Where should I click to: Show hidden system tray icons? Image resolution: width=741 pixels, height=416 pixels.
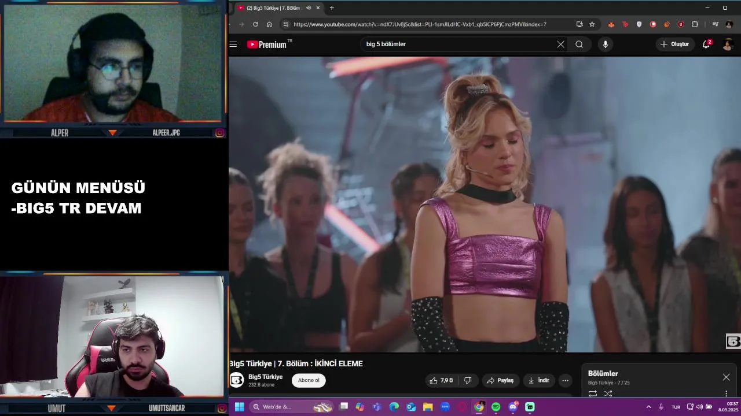(x=648, y=407)
